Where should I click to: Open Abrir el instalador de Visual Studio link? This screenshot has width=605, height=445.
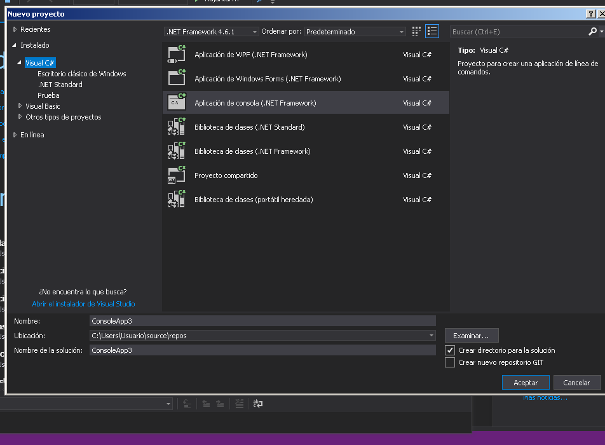(83, 304)
